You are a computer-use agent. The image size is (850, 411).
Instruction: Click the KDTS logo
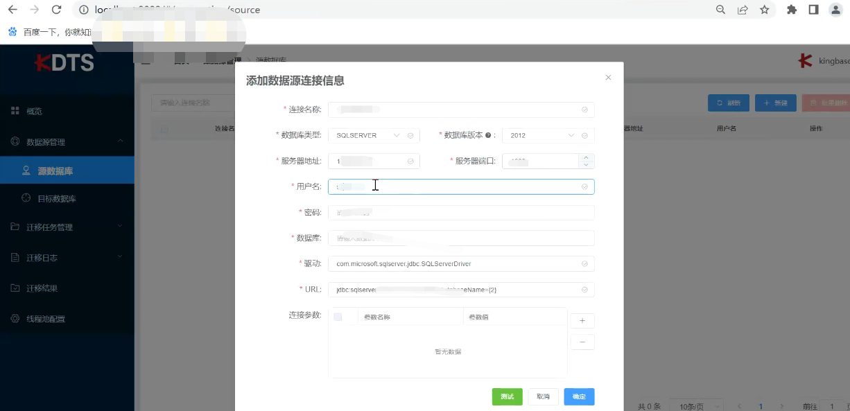64,62
